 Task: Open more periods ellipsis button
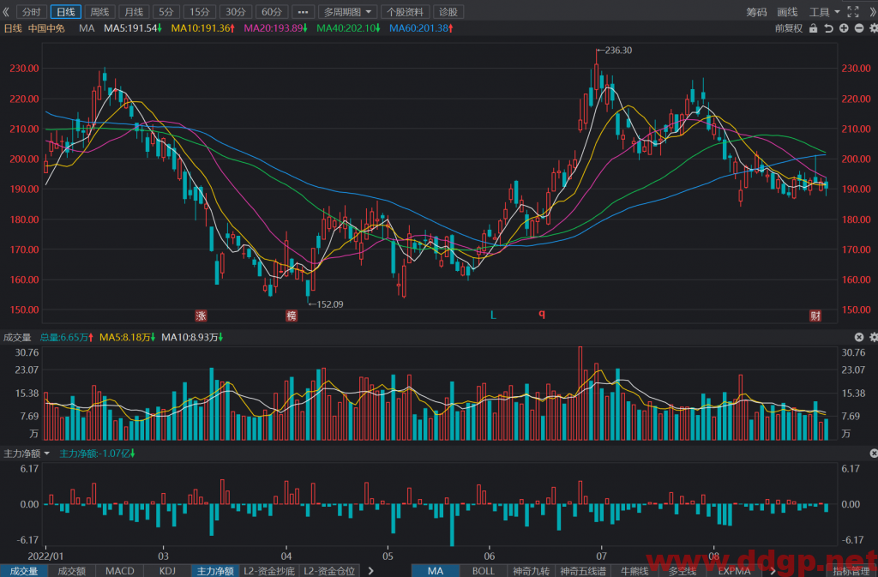(303, 12)
